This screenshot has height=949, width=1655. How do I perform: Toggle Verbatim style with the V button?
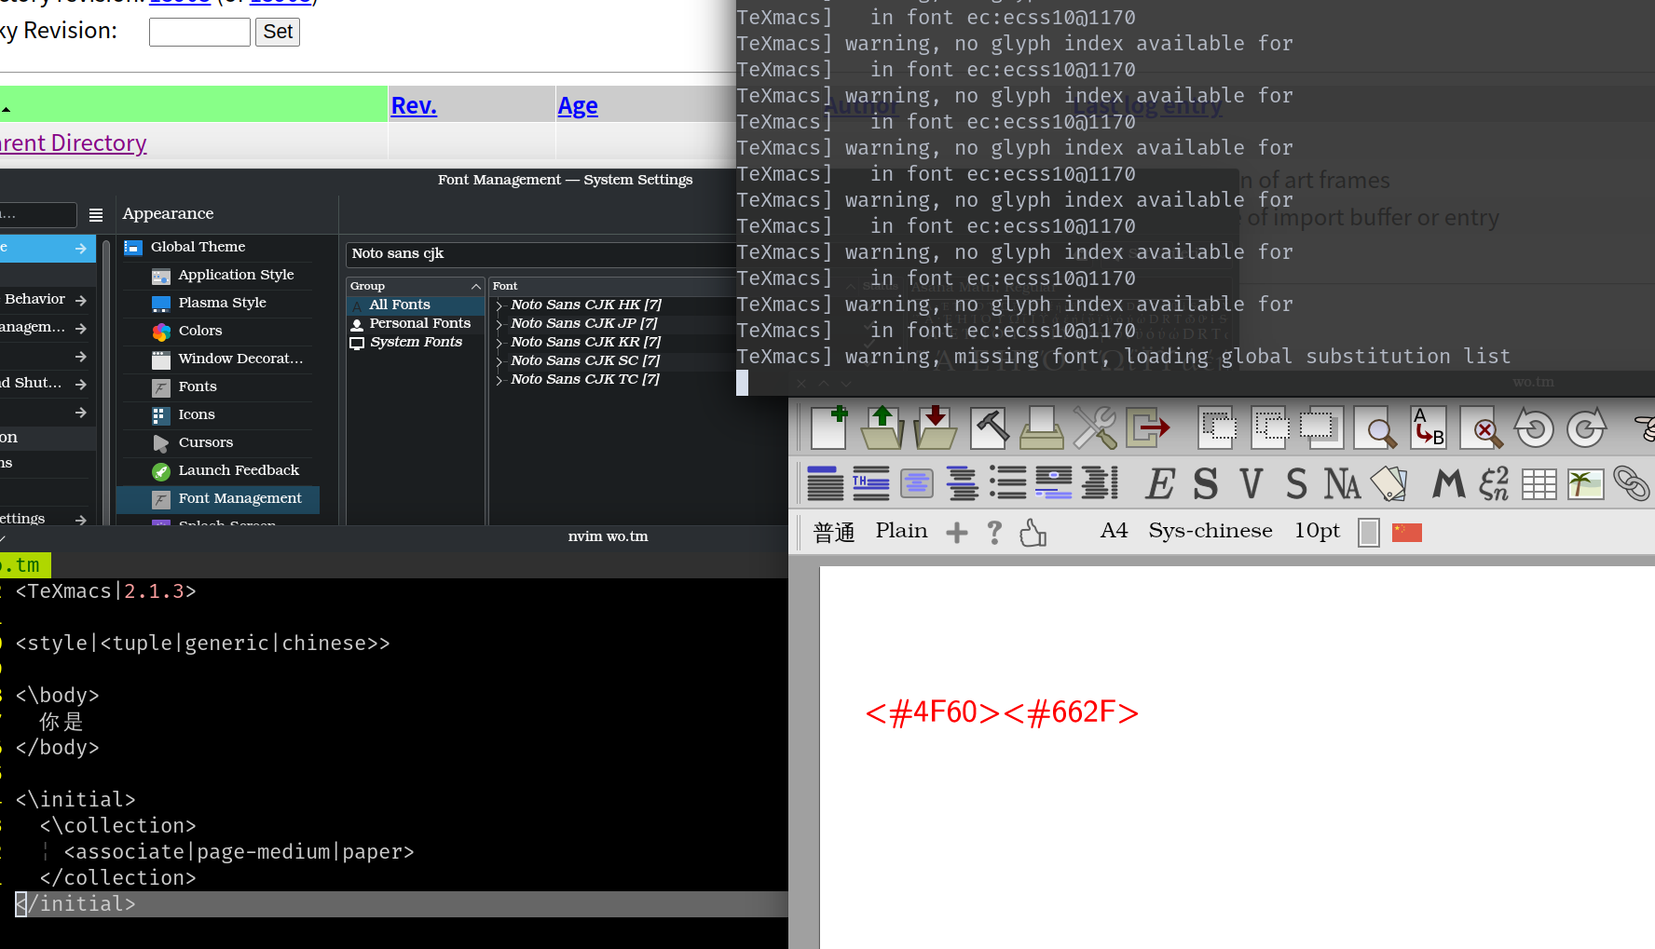click(1250, 483)
